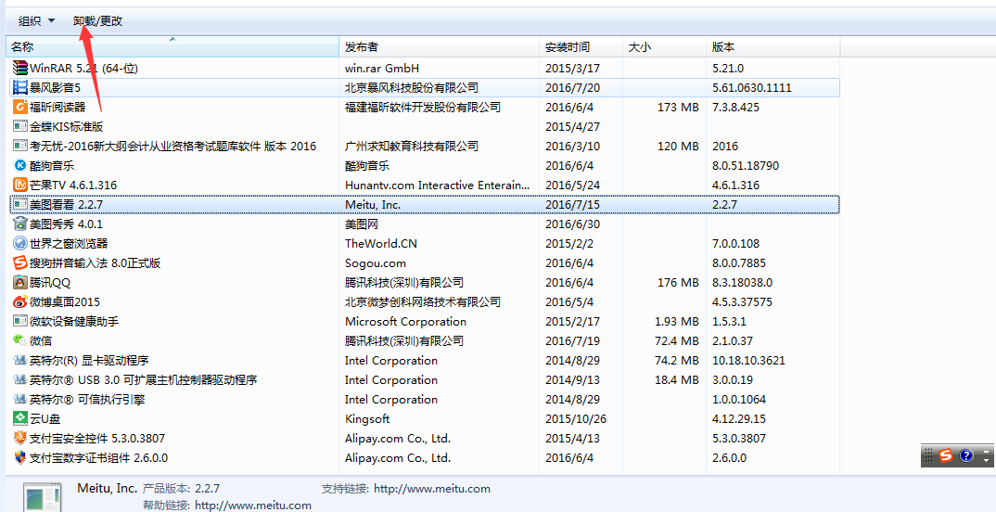Viewport: 996px width, 512px height.
Task: Click the 支付宝数字证书组件 shield icon
Action: pos(20,458)
